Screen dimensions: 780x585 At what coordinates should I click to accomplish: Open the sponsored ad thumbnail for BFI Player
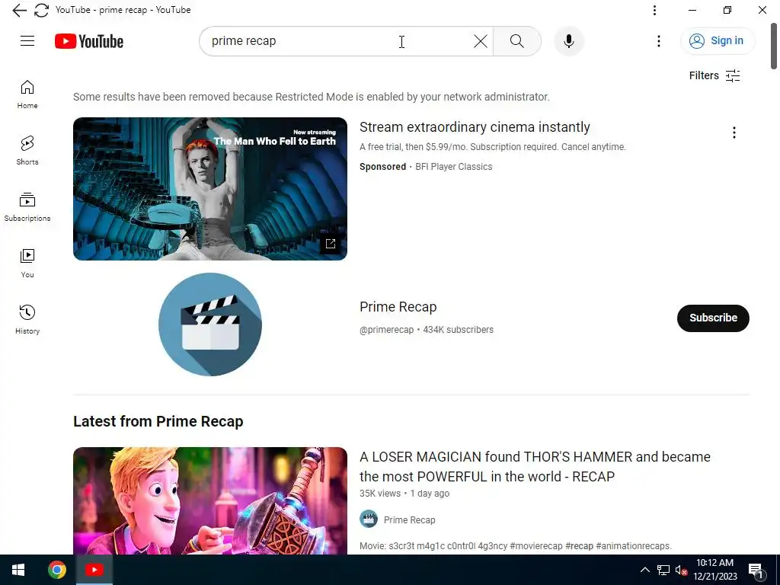tap(210, 189)
